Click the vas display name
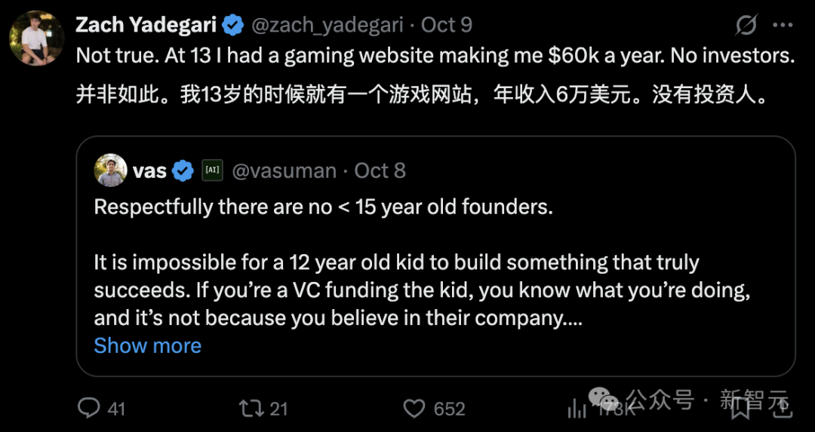The height and width of the screenshot is (432, 815). point(149,170)
